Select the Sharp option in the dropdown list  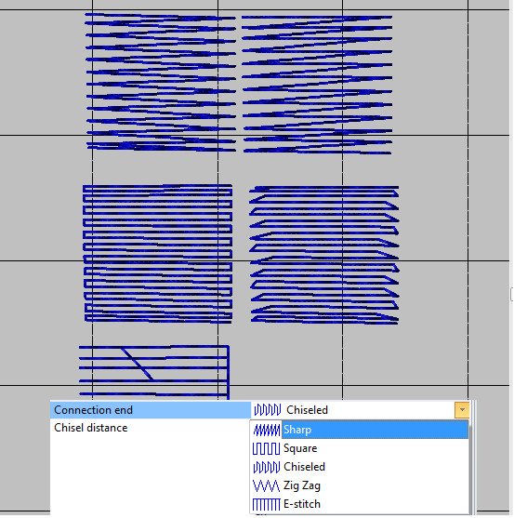[360, 430]
